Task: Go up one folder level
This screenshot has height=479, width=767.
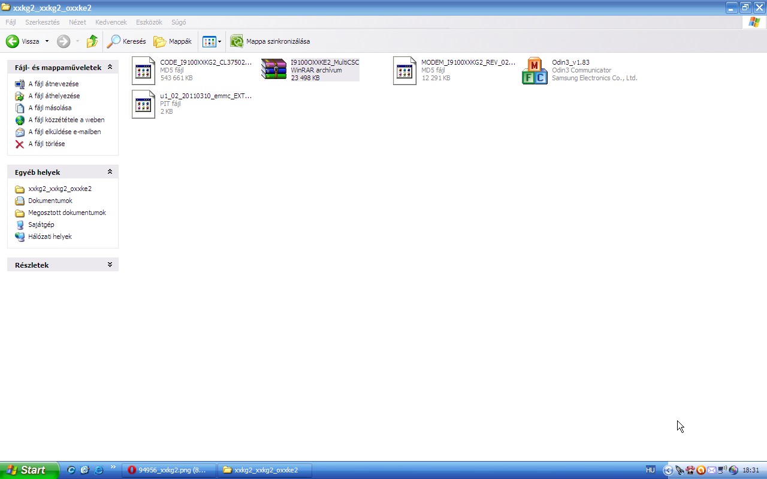Action: coord(92,41)
